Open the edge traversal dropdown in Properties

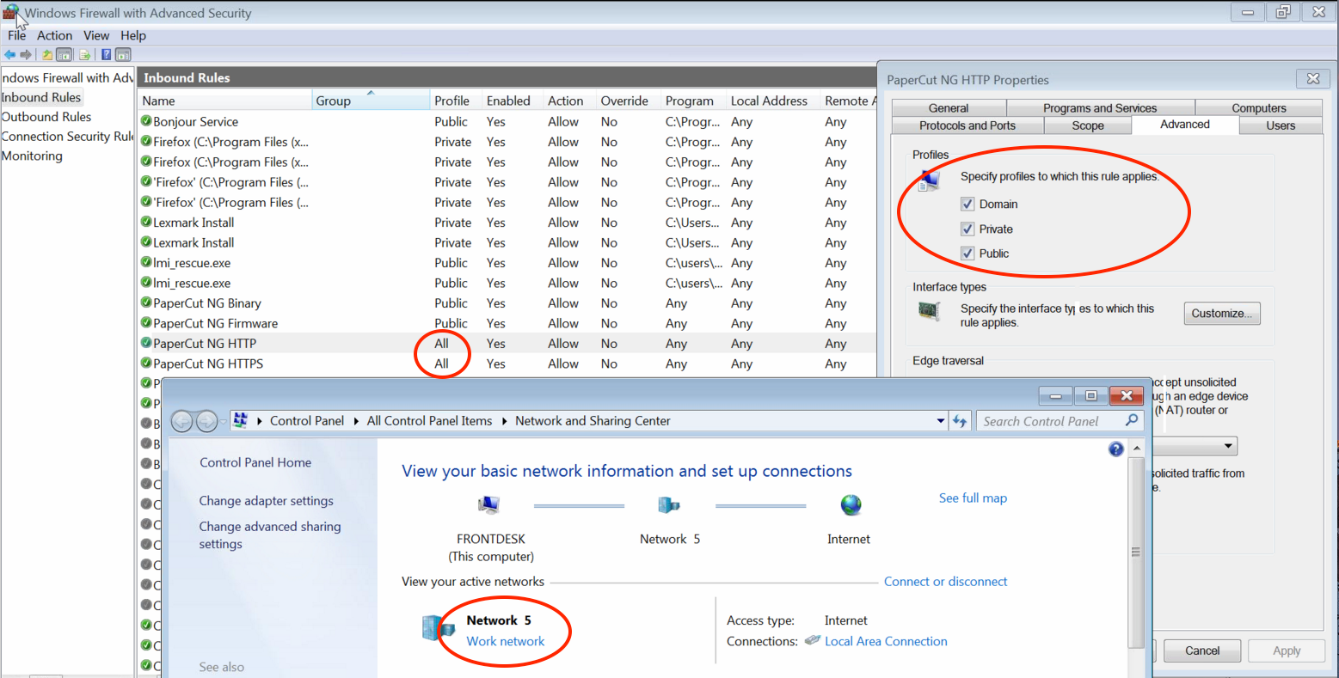pos(1228,446)
